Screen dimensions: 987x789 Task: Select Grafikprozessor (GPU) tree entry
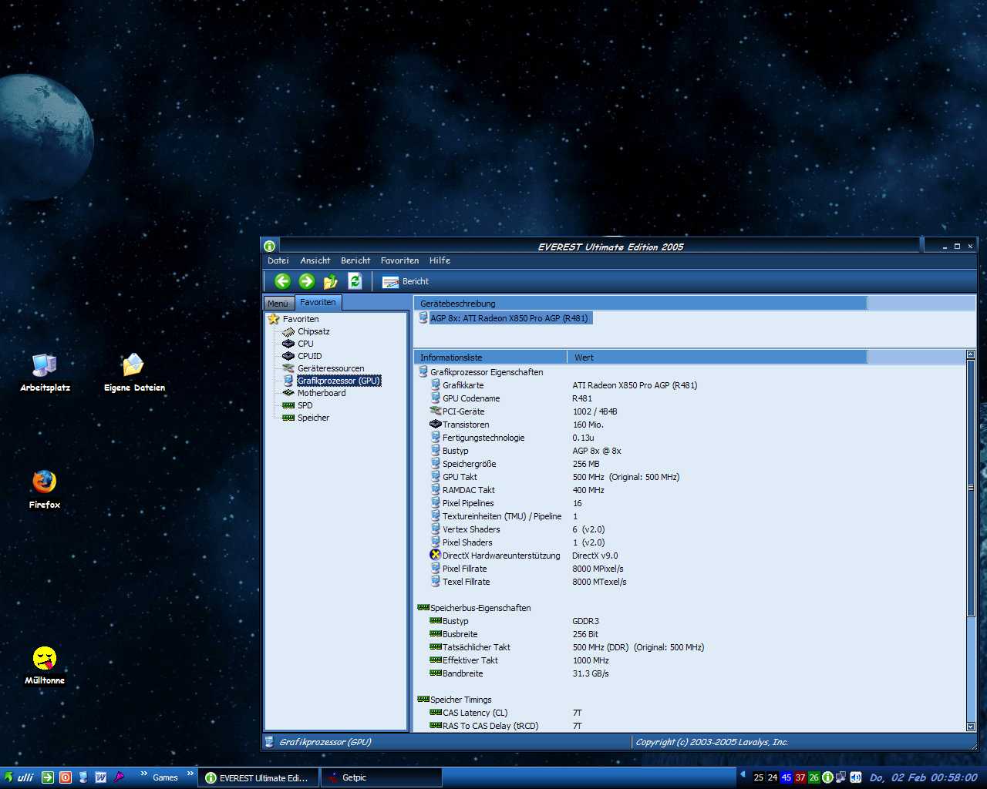(x=332, y=381)
